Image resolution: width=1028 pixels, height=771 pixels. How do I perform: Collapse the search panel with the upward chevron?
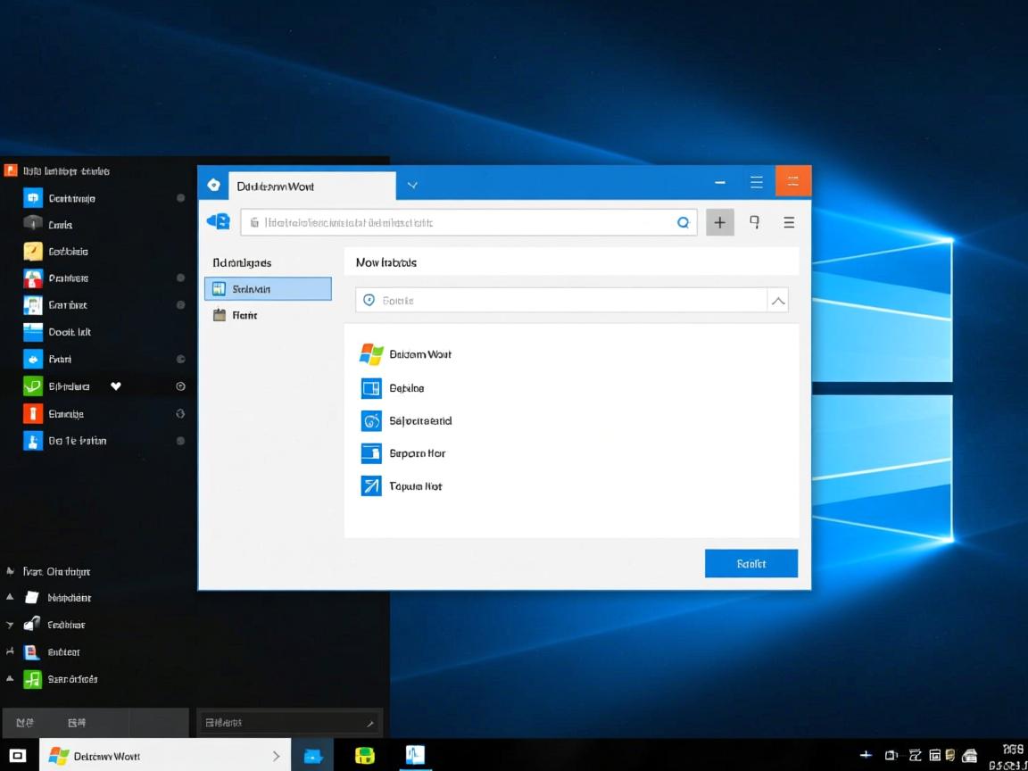tap(777, 300)
